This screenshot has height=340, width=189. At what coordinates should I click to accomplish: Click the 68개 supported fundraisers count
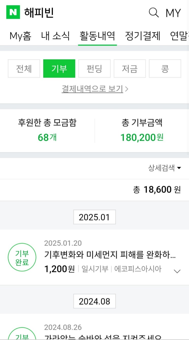pyautogui.click(x=47, y=137)
